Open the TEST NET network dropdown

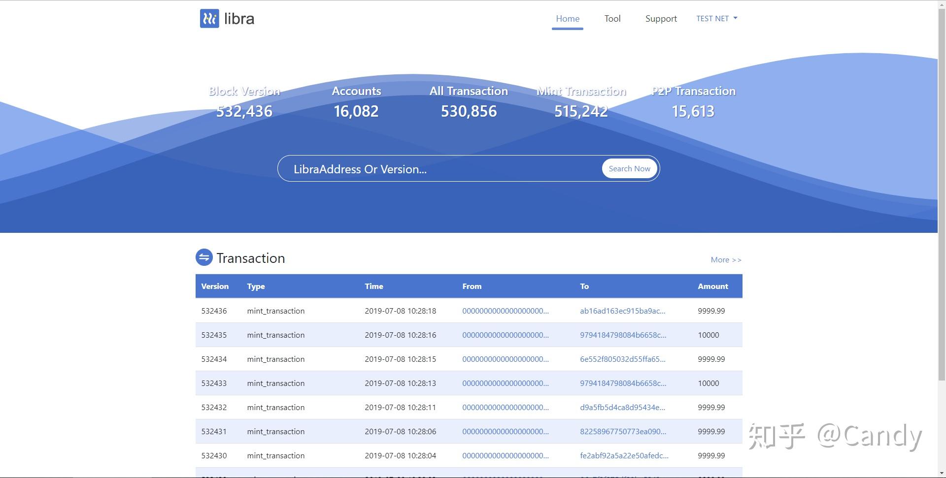(x=716, y=19)
